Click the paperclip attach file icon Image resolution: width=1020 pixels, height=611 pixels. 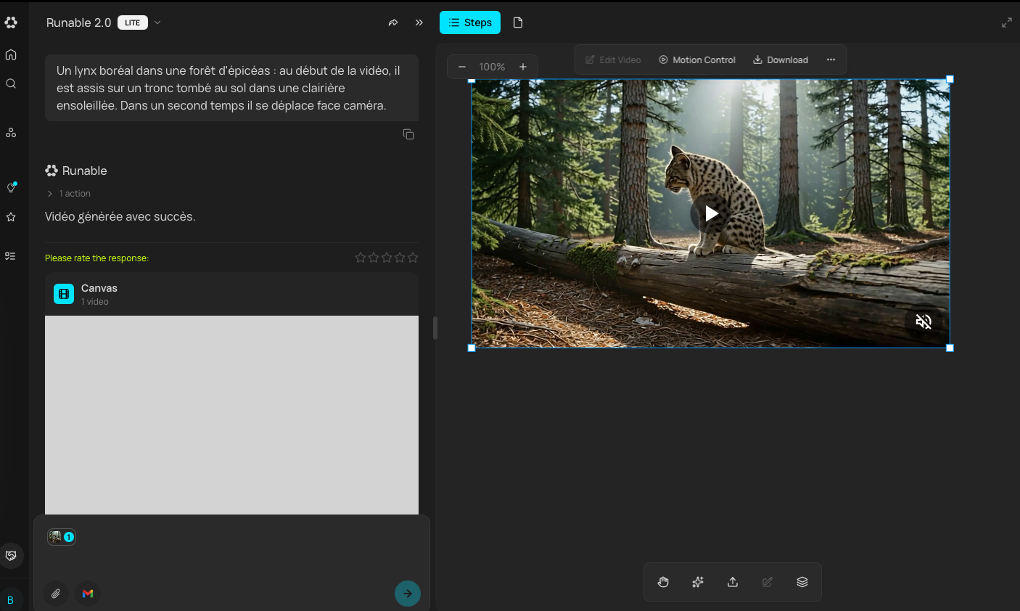[x=56, y=594]
